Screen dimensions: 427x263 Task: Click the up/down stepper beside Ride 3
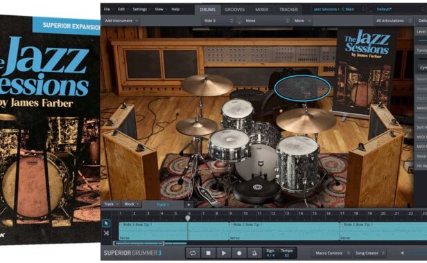[x=239, y=21]
